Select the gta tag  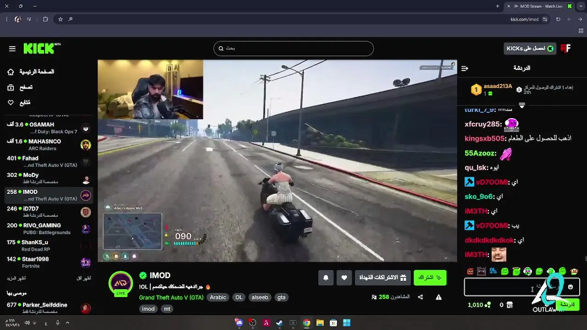coord(281,297)
